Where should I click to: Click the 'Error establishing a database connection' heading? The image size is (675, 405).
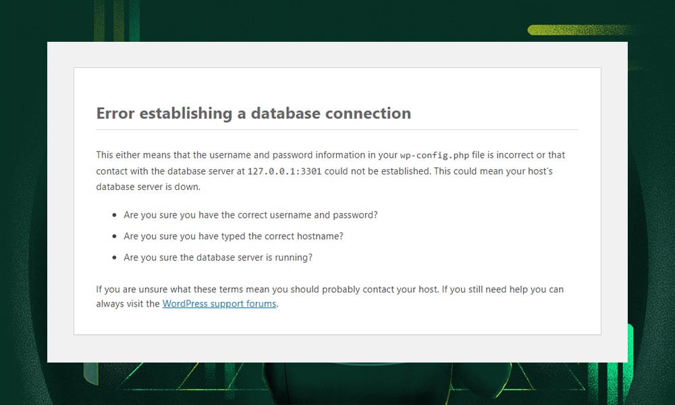pos(253,113)
